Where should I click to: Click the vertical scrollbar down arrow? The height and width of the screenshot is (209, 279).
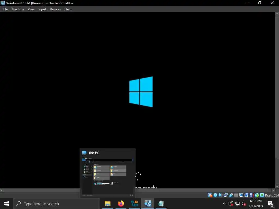pos(277,186)
